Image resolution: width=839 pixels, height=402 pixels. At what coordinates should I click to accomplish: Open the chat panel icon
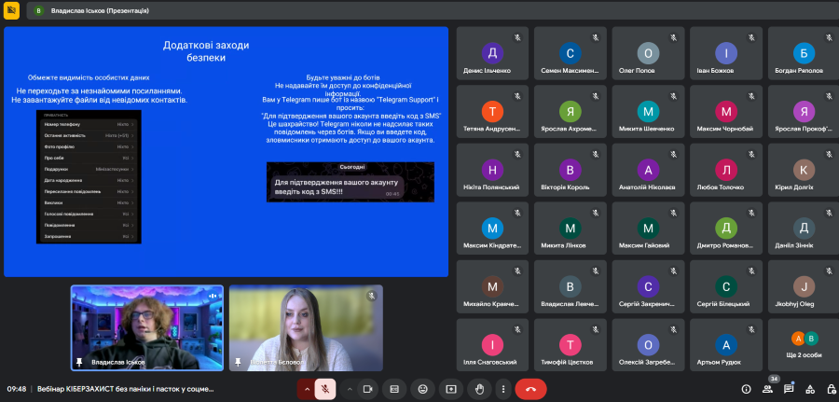pos(789,389)
